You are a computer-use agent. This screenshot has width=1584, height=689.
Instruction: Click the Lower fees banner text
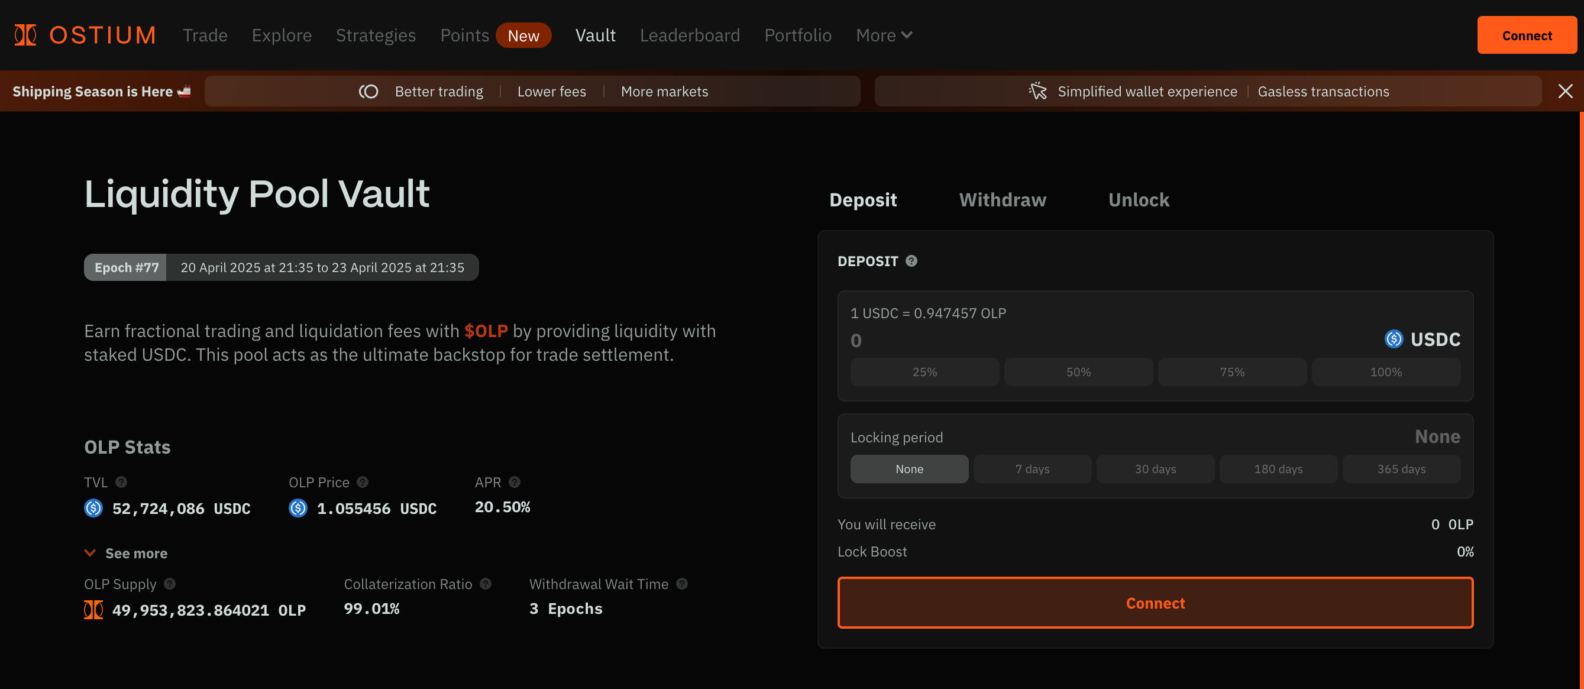click(552, 92)
